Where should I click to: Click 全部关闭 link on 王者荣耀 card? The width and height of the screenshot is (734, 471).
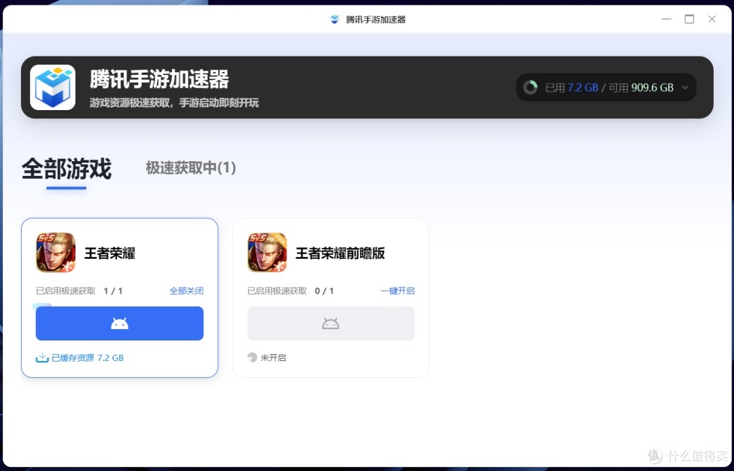click(186, 291)
